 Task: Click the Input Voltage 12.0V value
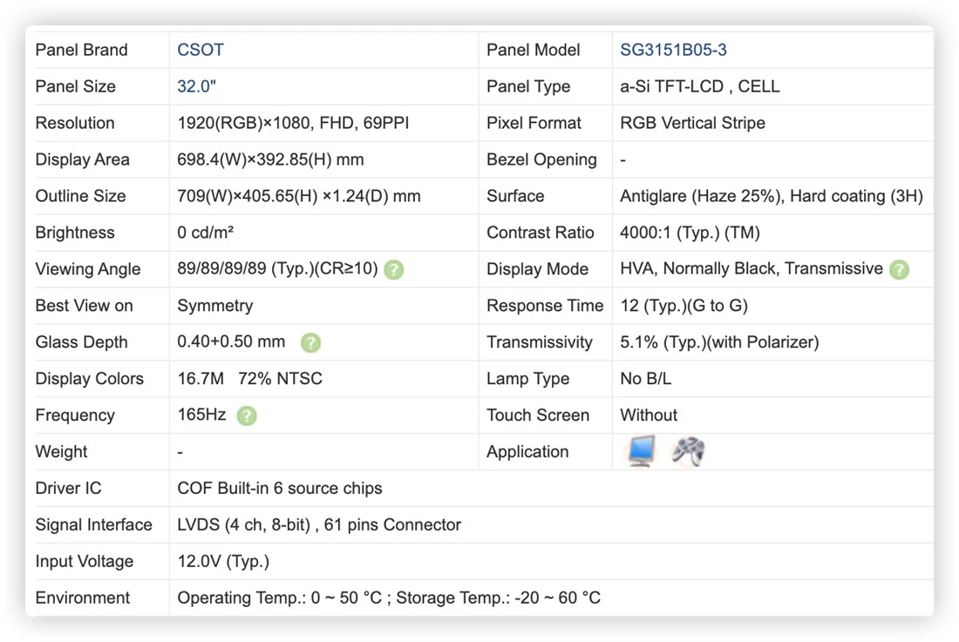point(223,561)
